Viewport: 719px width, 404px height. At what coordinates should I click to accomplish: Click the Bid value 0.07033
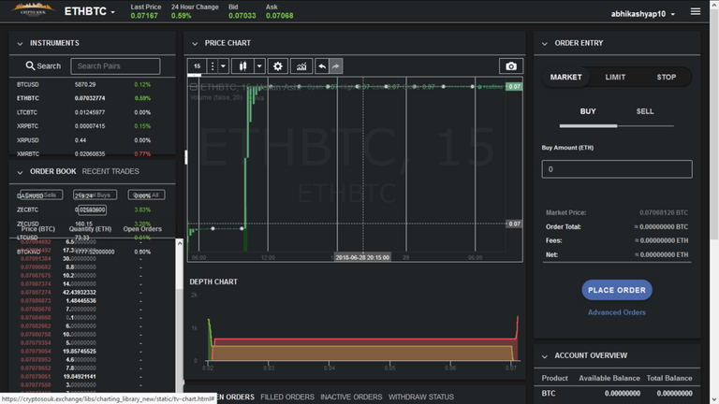pyautogui.click(x=242, y=16)
